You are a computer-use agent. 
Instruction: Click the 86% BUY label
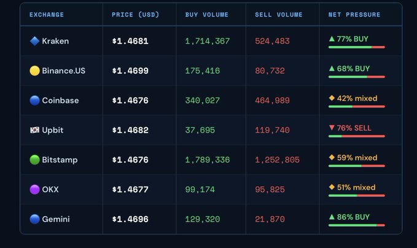point(354,217)
